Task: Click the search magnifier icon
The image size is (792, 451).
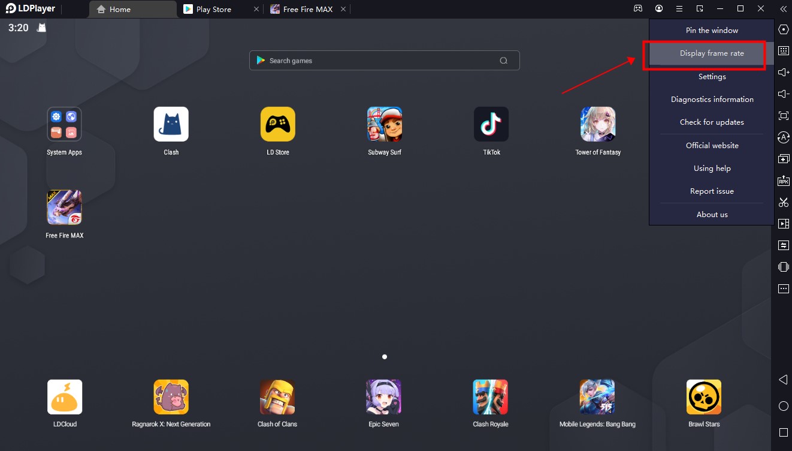Action: pyautogui.click(x=503, y=61)
